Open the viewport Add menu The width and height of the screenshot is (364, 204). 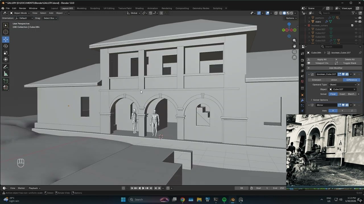pyautogui.click(x=51, y=13)
